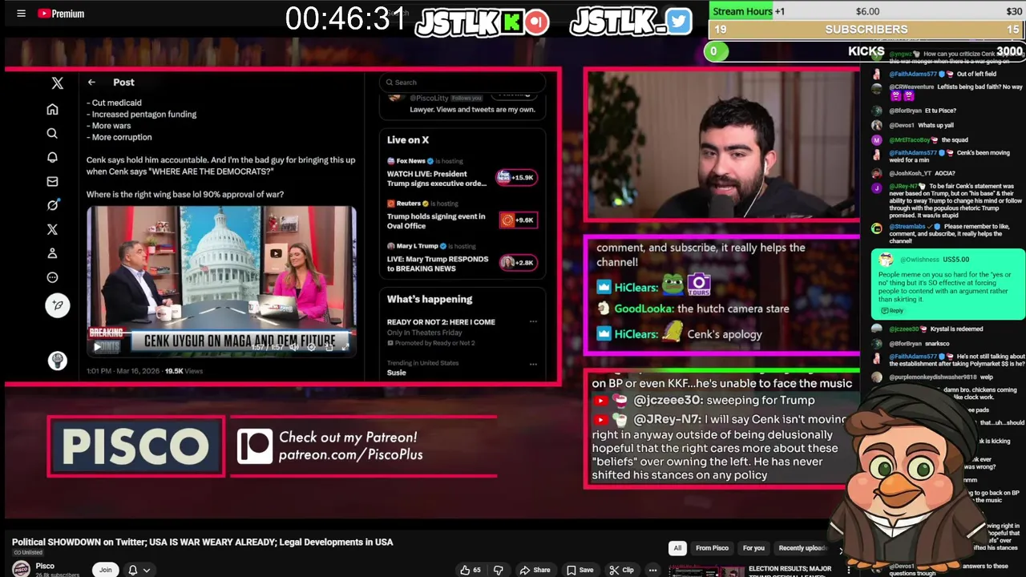Toggle the YouTube notification bell

pos(133,570)
